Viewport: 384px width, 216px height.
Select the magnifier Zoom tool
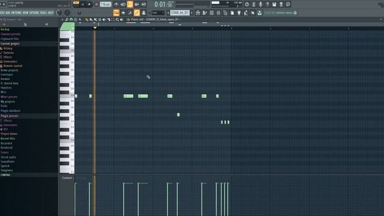(x=118, y=20)
